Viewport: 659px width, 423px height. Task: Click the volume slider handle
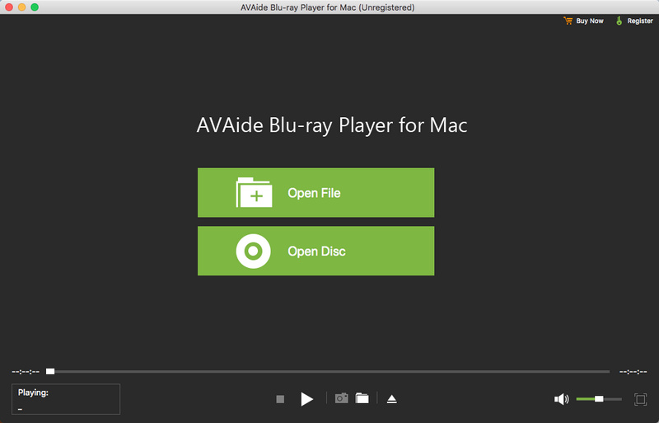[599, 398]
